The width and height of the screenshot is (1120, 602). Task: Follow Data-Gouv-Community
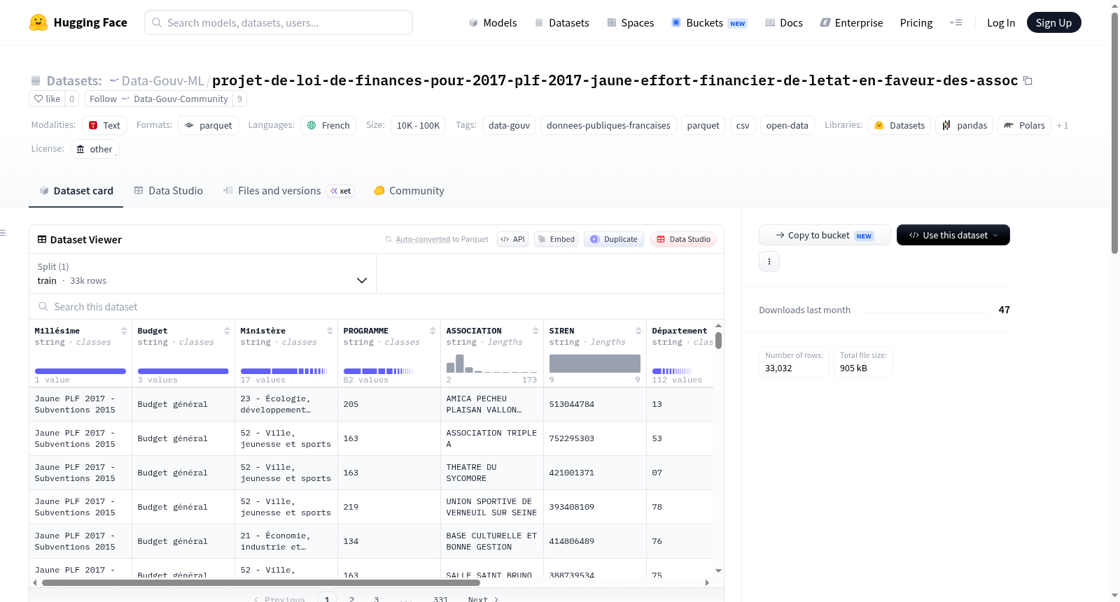pos(159,99)
